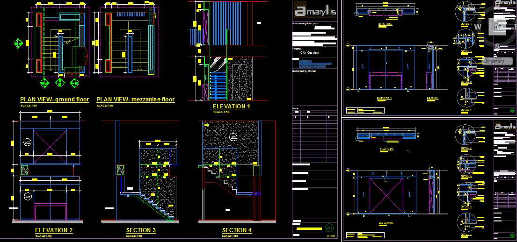Select the green section marker left of ground floor plan

coord(18,43)
